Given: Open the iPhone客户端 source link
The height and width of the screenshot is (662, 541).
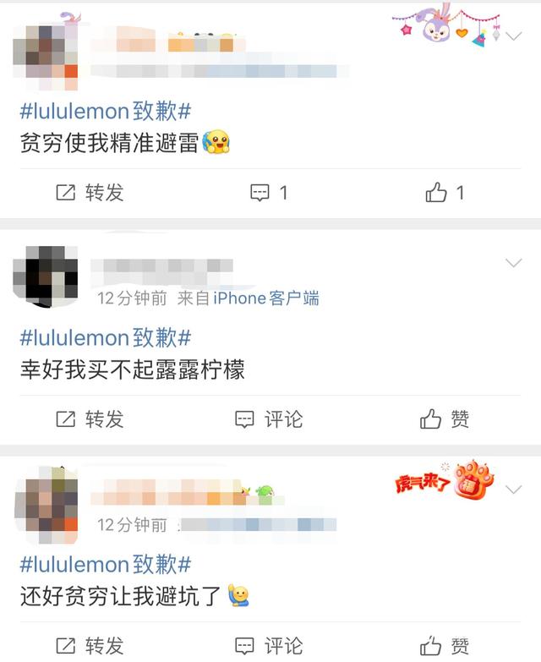Looking at the screenshot, I should click(x=266, y=298).
